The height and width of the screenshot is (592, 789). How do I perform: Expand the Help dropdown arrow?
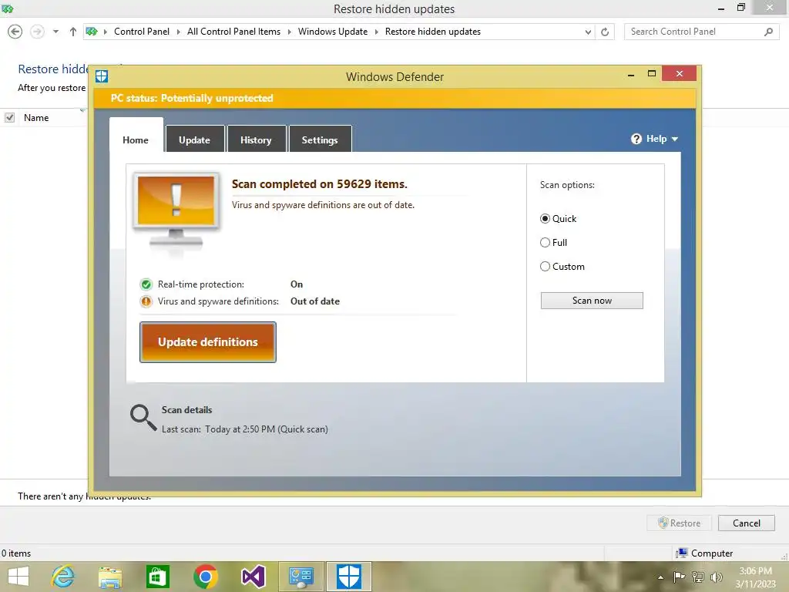(675, 139)
